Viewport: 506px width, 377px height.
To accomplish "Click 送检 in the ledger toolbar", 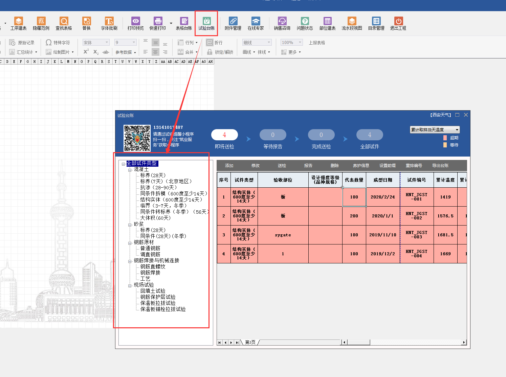I will pos(282,166).
